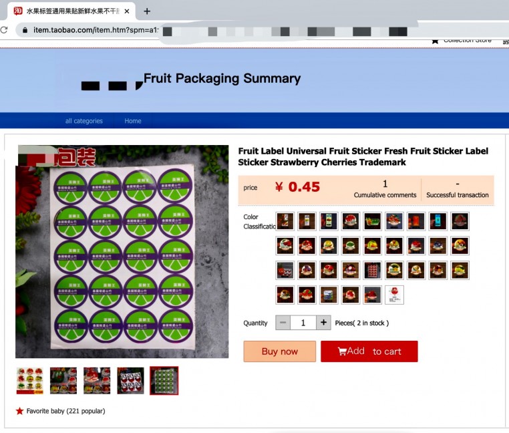Click the Add to cart button
This screenshot has width=509, height=433.
pos(369,351)
